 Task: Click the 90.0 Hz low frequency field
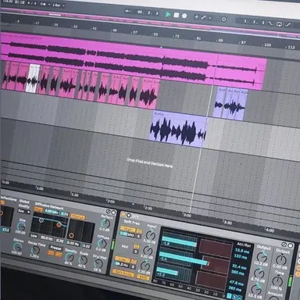pos(46,238)
